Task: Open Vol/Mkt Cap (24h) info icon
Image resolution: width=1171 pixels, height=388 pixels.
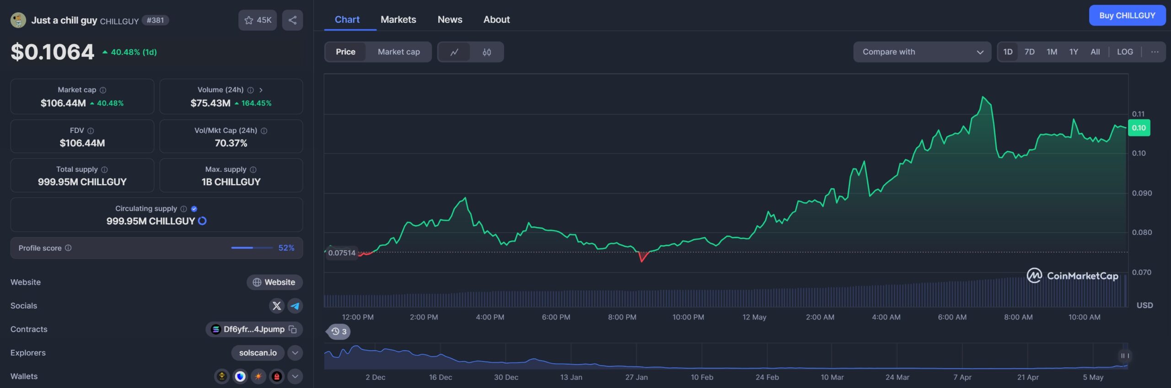Action: point(264,131)
